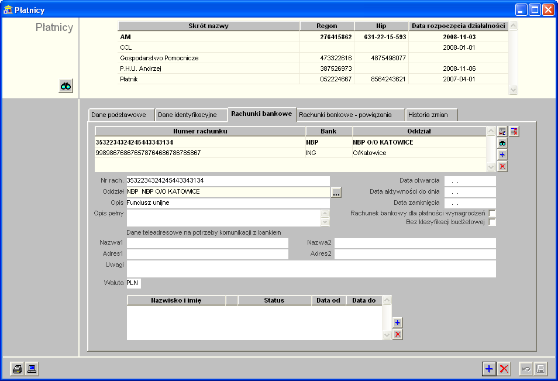Select account number 35322343242454433431 34 row
The height and width of the screenshot is (381, 558).
coord(290,142)
